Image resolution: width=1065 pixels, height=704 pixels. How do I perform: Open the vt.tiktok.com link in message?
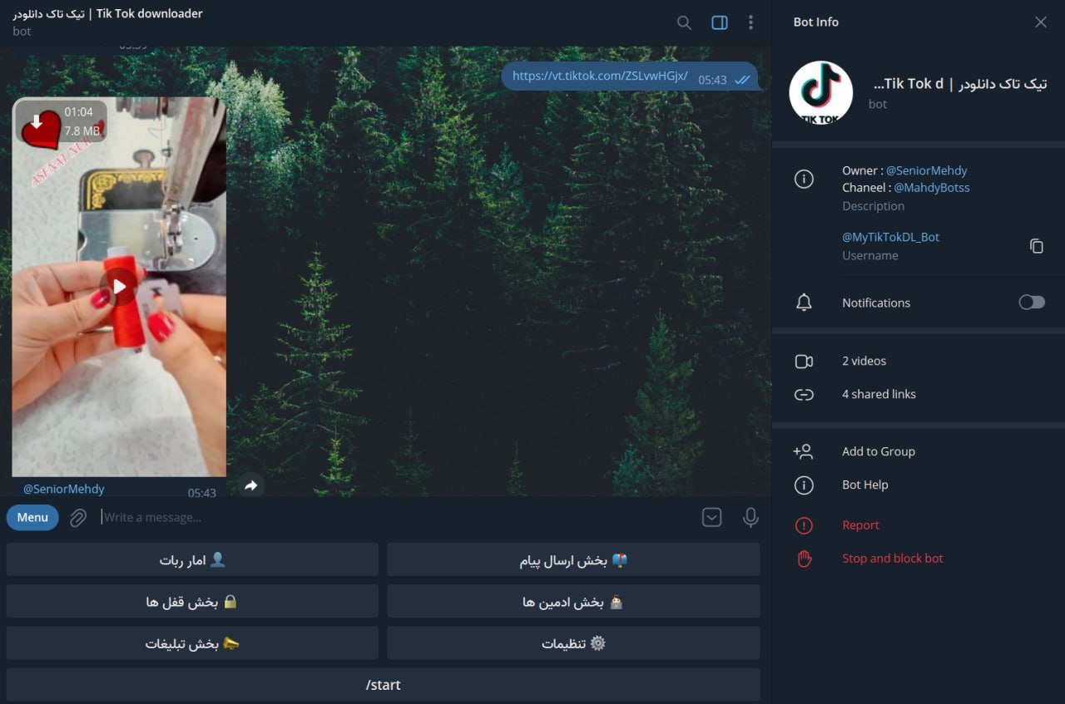click(600, 76)
